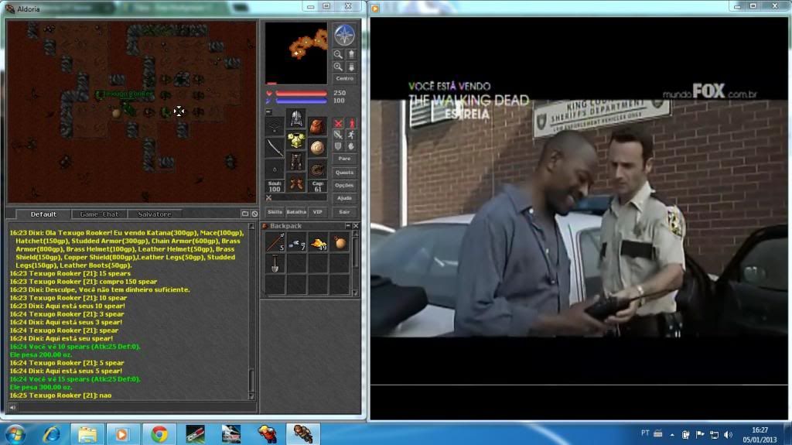
Task: Switch to the Default chat tab
Action: [43, 214]
